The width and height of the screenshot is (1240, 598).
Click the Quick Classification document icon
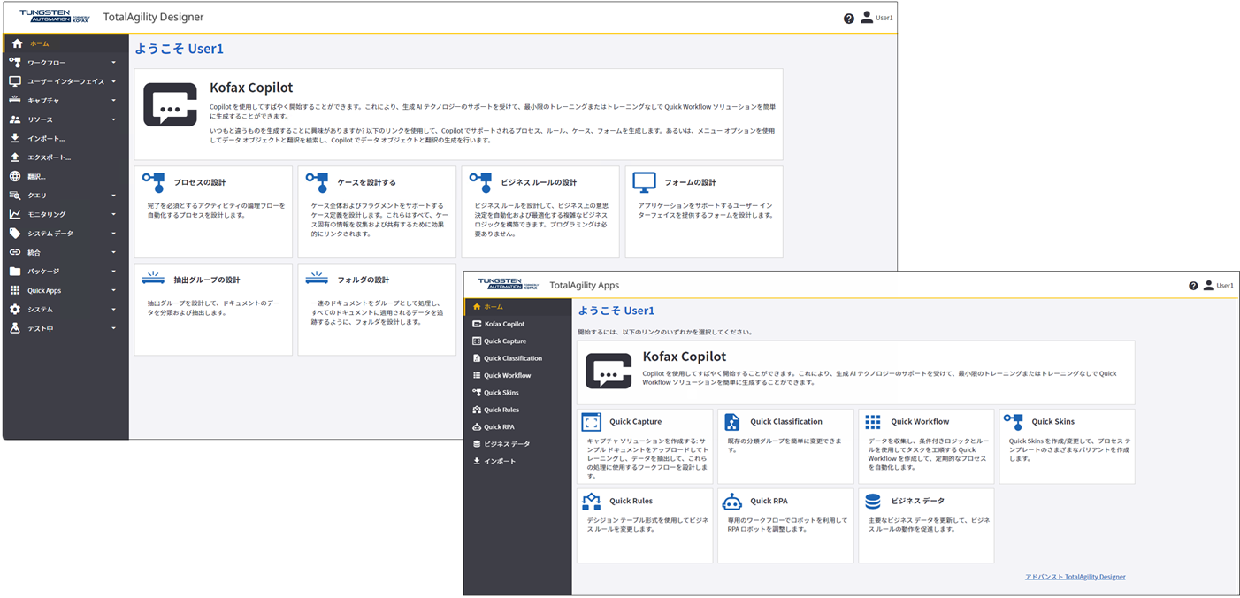click(x=732, y=422)
